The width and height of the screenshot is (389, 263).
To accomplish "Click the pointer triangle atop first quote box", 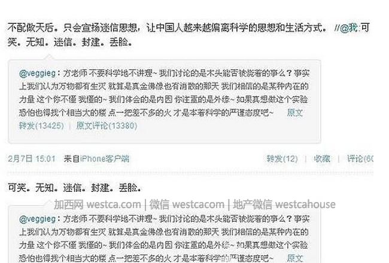I will [49, 57].
